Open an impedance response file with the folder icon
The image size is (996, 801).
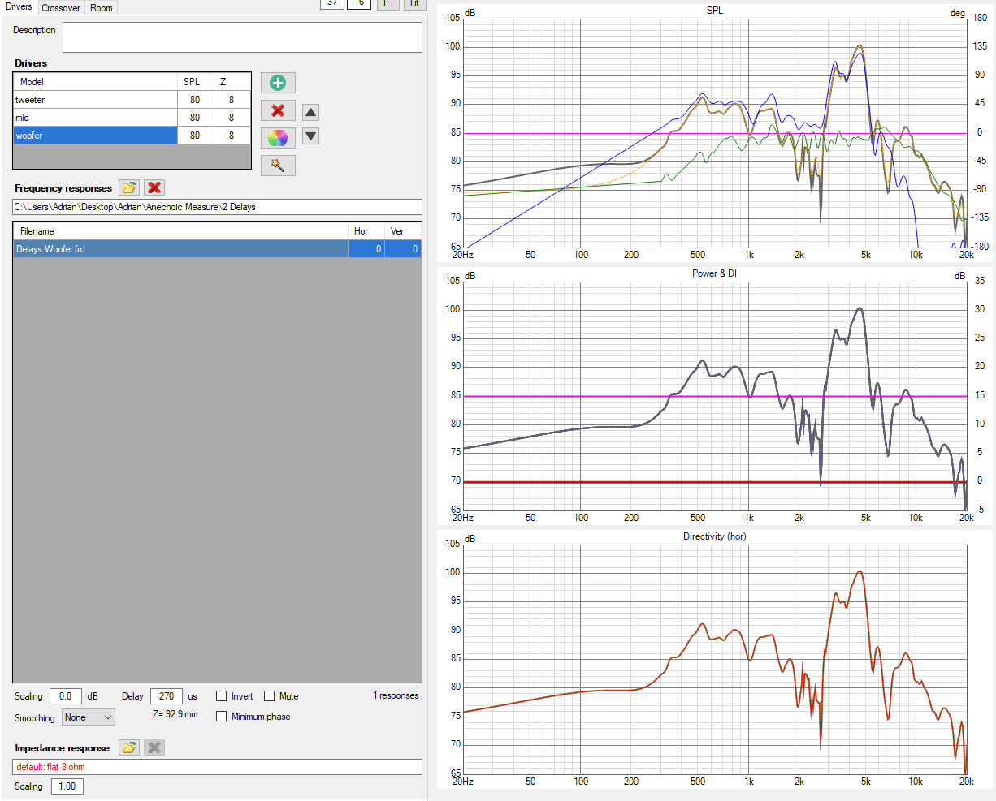pyautogui.click(x=129, y=747)
